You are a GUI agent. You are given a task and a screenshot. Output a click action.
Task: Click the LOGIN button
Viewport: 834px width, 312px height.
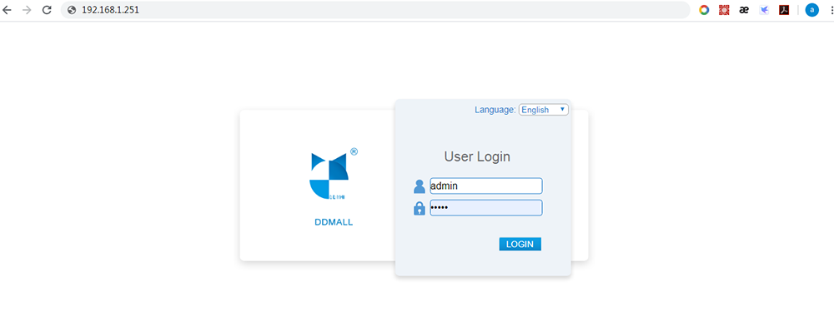point(520,244)
